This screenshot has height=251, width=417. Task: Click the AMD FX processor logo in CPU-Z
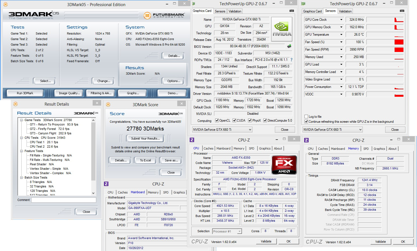(284, 165)
